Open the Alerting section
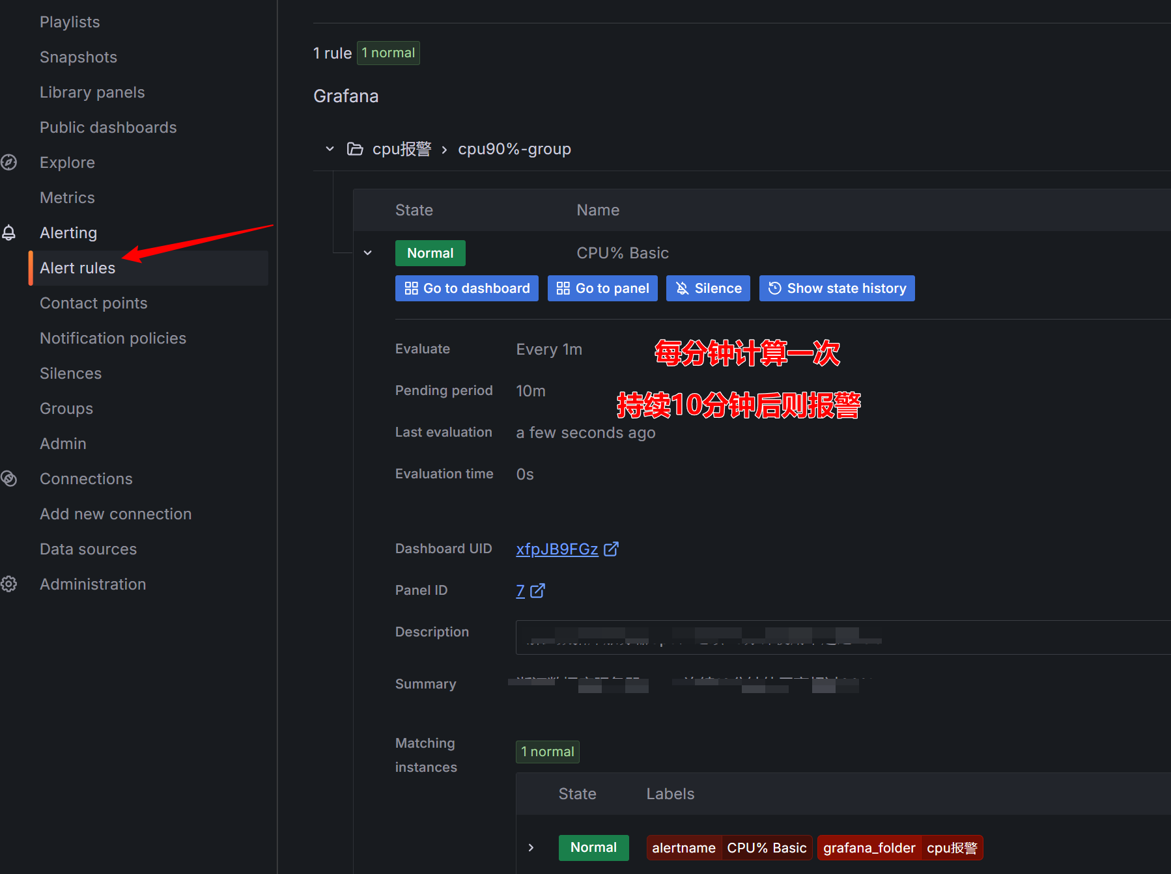1171x874 pixels. click(x=68, y=232)
